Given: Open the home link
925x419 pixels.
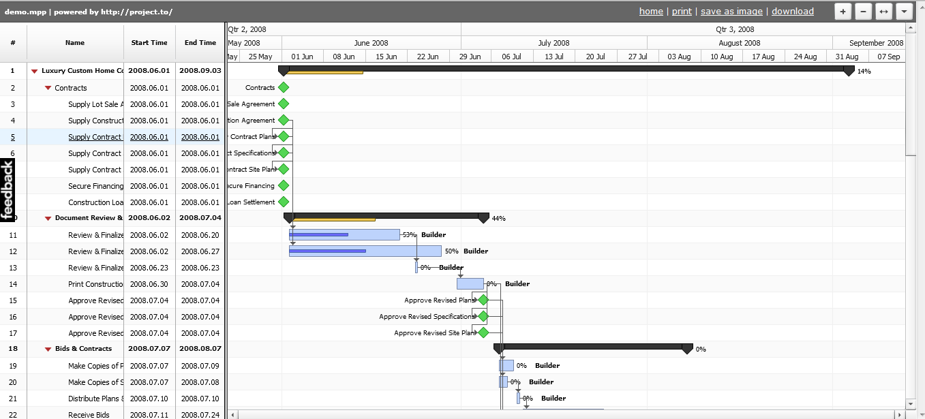Looking at the screenshot, I should [651, 11].
